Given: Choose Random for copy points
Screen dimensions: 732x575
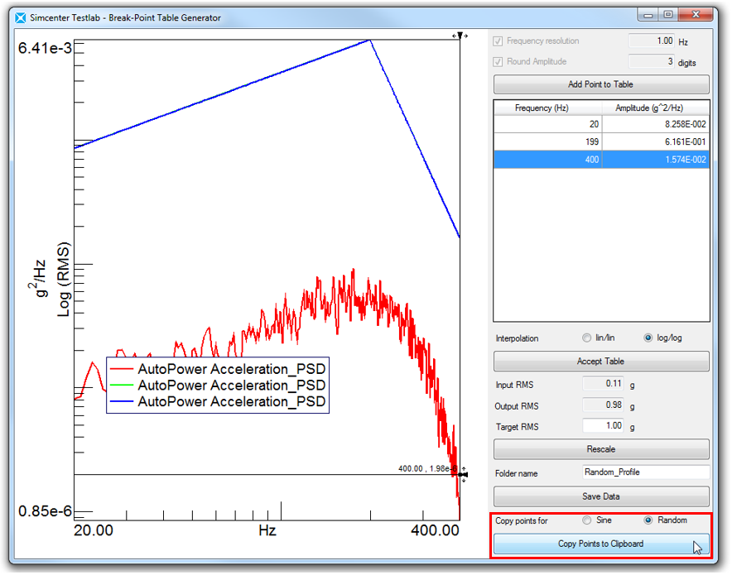Looking at the screenshot, I should click(x=648, y=520).
